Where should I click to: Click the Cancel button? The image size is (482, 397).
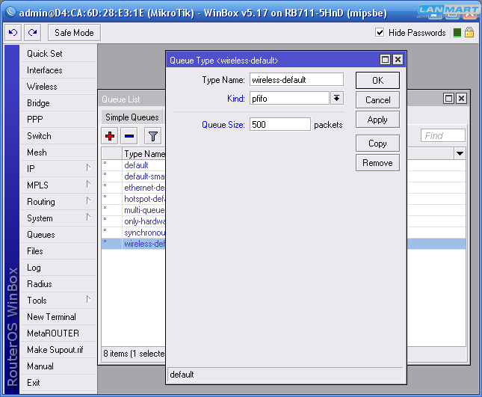pos(377,100)
